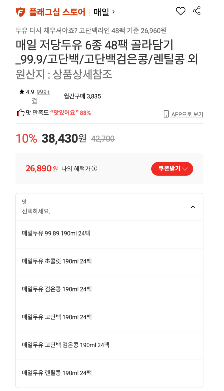The width and height of the screenshot is (224, 391).
Task: Tap the heart wishlist icon
Action: [181, 11]
